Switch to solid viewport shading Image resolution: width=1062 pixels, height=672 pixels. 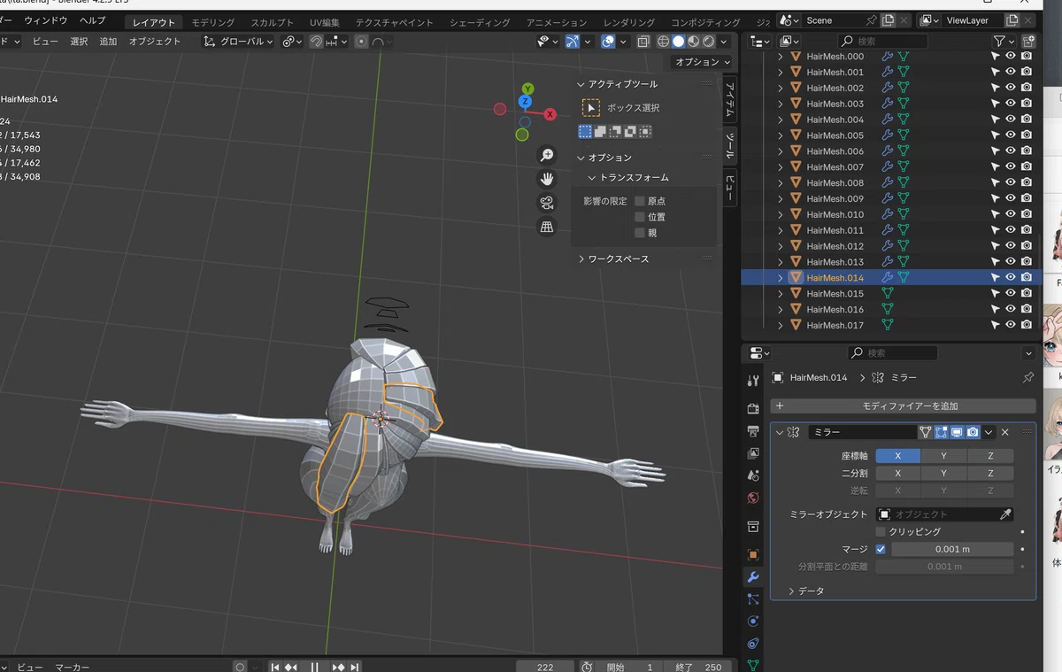point(679,42)
